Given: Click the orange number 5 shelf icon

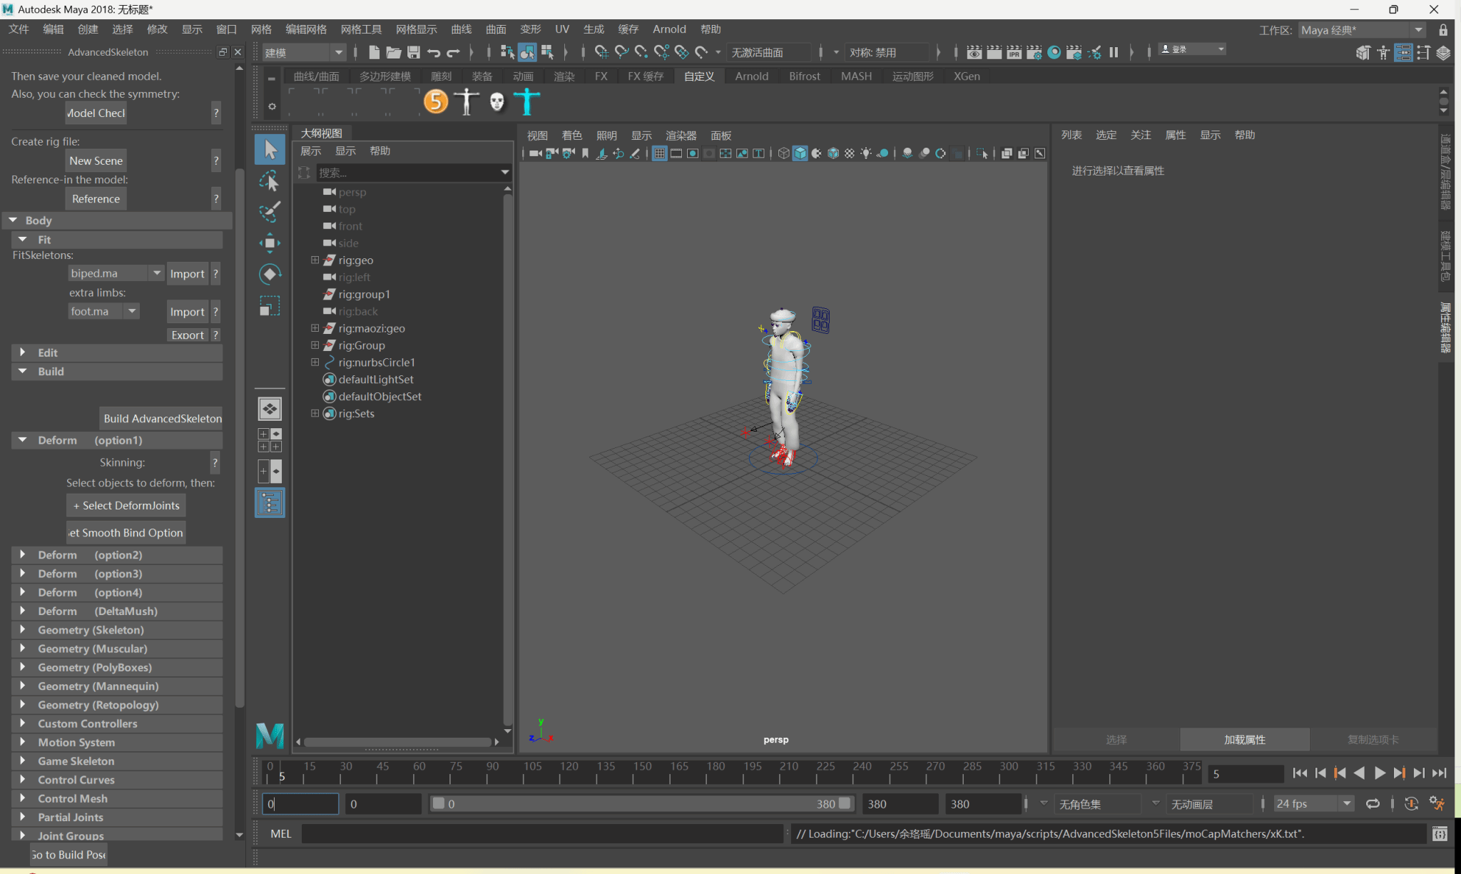Looking at the screenshot, I should [x=436, y=101].
